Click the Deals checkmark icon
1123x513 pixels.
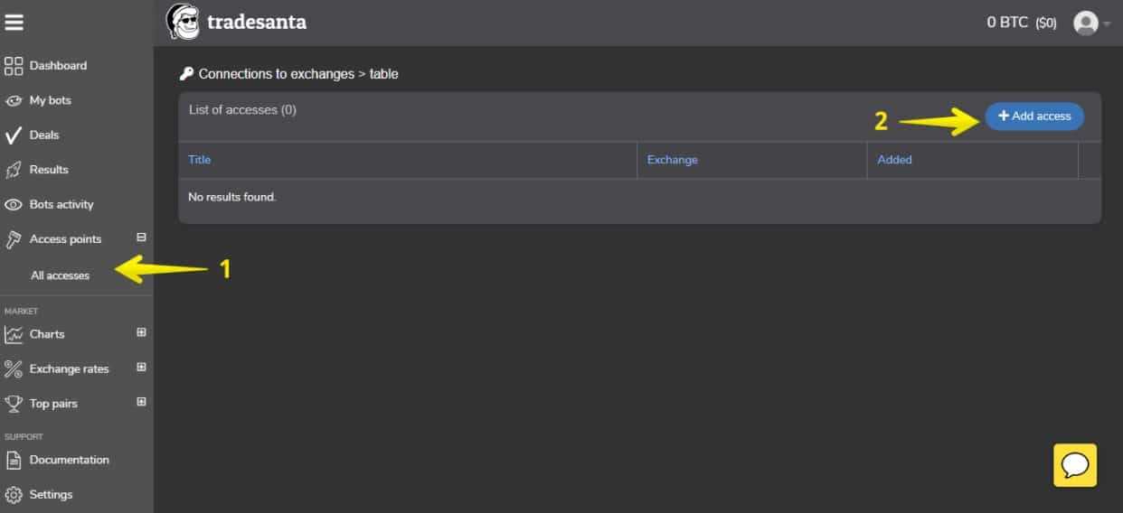click(x=14, y=135)
